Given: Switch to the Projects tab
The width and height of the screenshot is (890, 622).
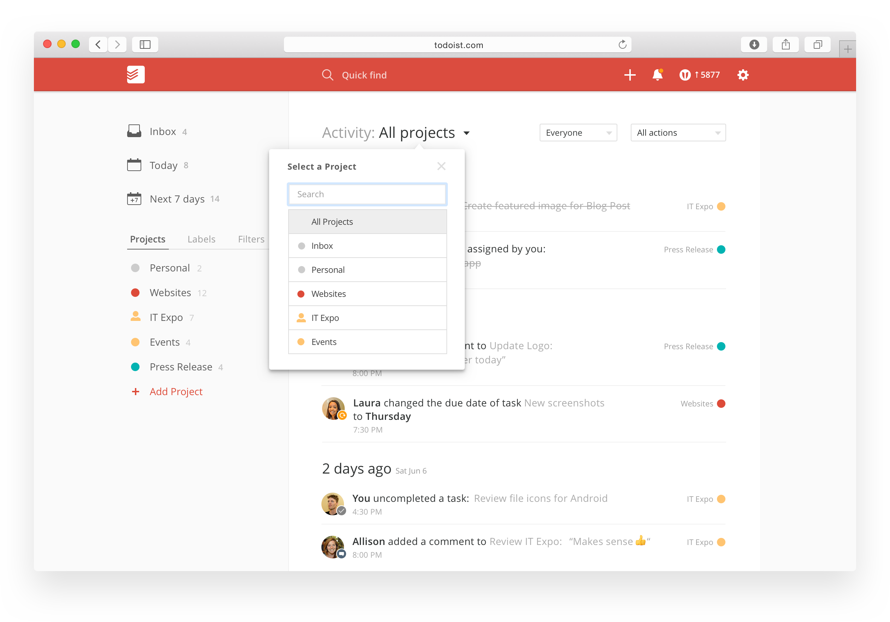Looking at the screenshot, I should point(148,239).
